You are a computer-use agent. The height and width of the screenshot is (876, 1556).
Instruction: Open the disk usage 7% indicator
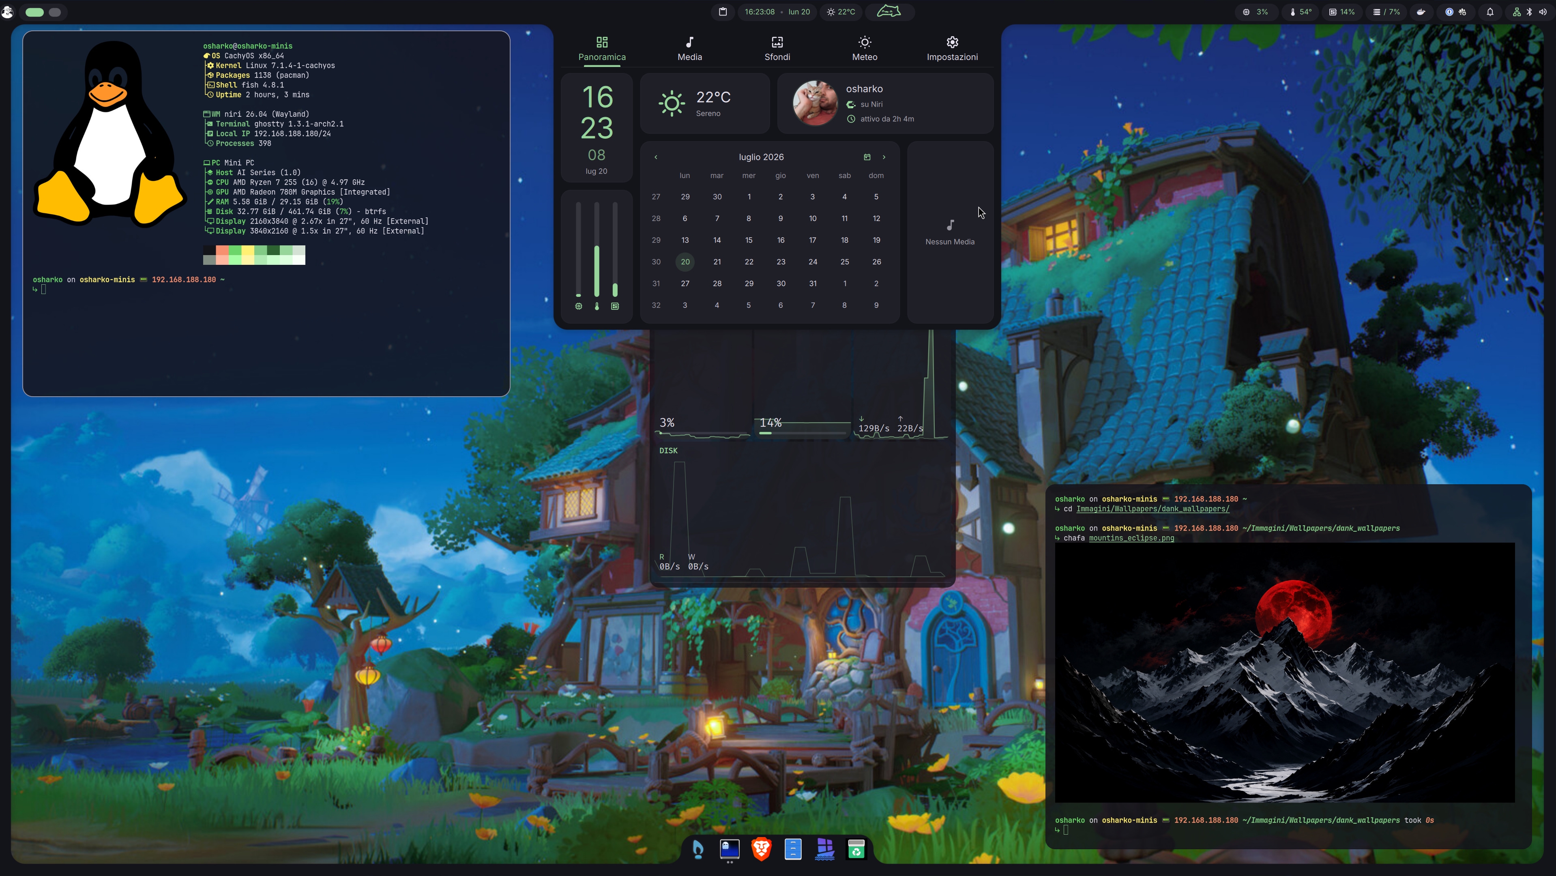pos(1386,11)
